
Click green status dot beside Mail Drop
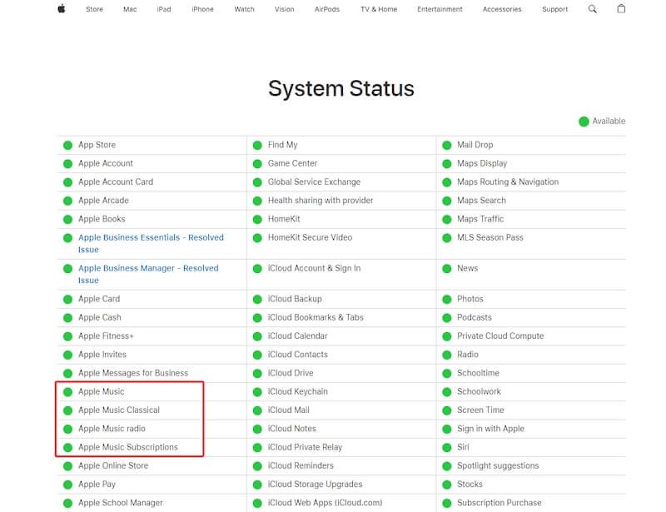(x=447, y=145)
